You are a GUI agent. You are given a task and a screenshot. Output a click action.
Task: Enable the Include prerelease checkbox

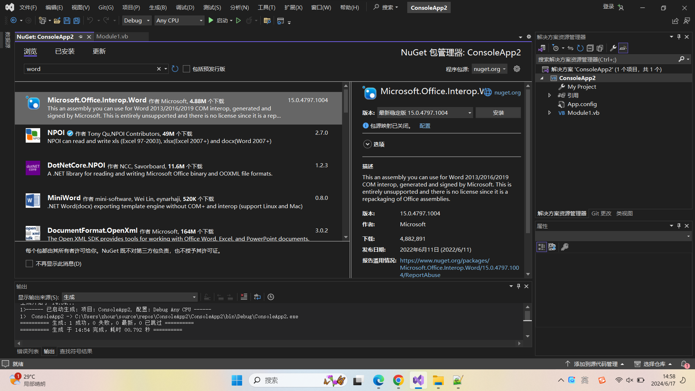pos(186,69)
